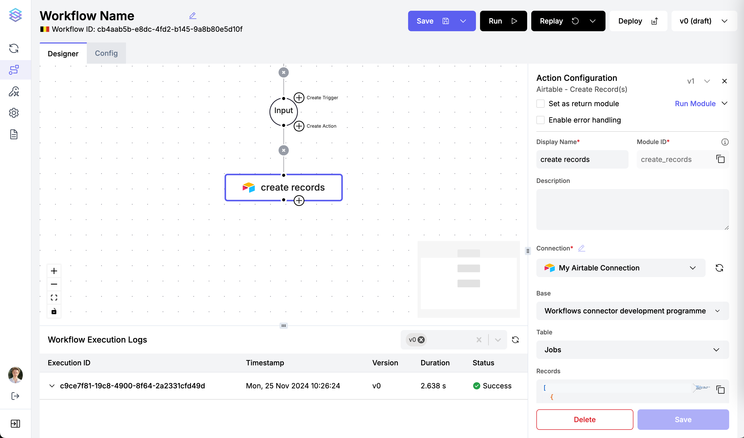Screen dimensions: 744x438
Task: Copy the Module ID to clipboard
Action: click(720, 159)
